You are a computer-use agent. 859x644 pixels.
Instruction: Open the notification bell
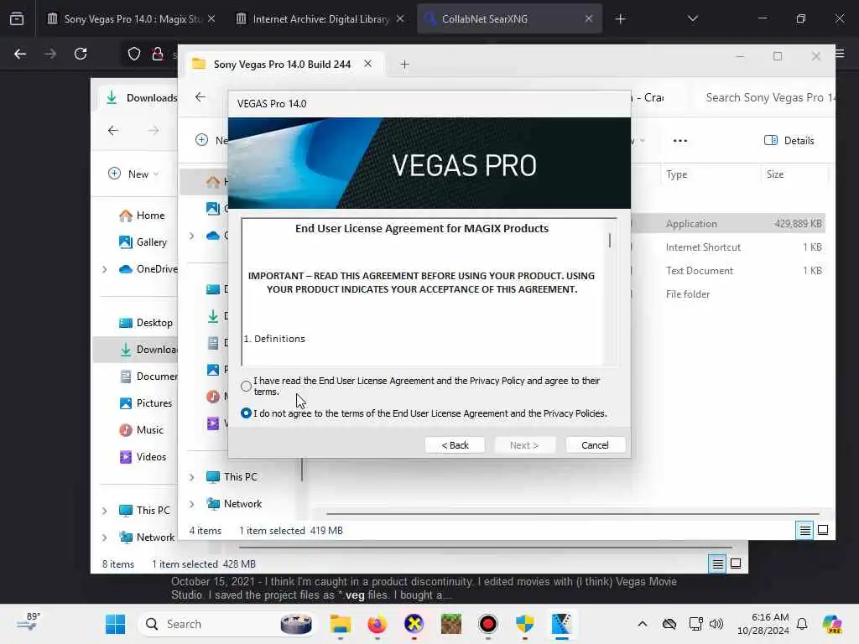[802, 624]
